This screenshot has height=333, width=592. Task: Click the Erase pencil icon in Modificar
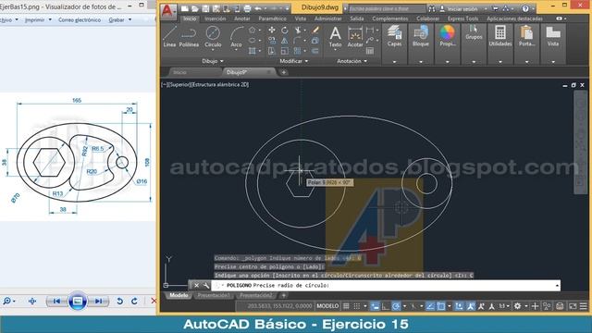315,30
